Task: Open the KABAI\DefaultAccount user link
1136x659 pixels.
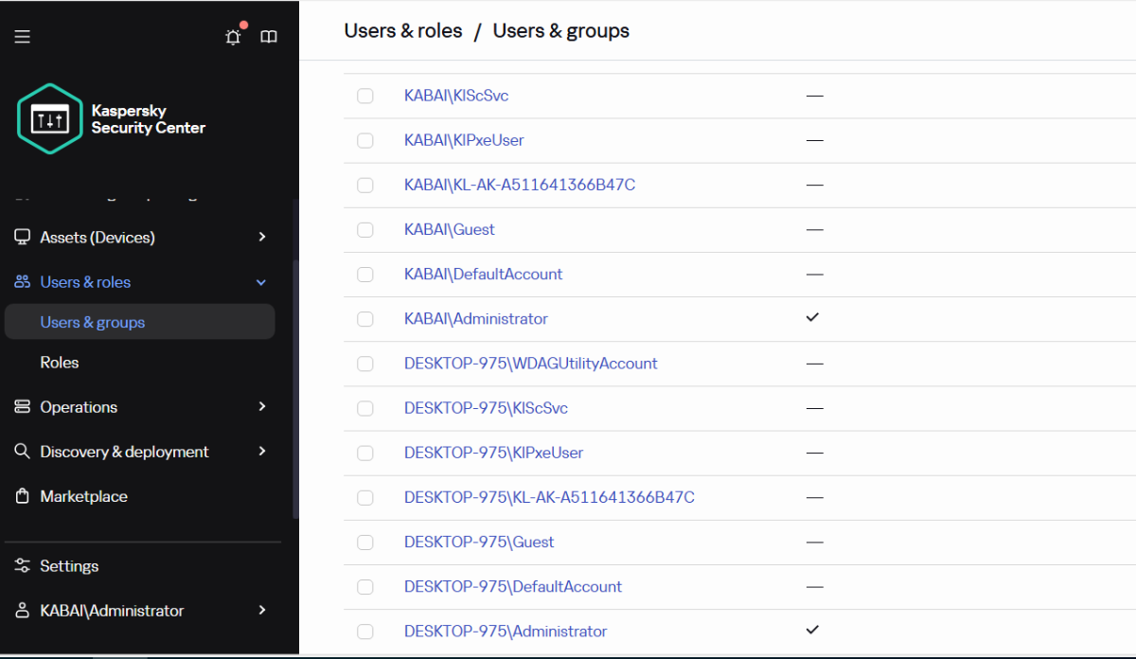Action: pos(483,274)
